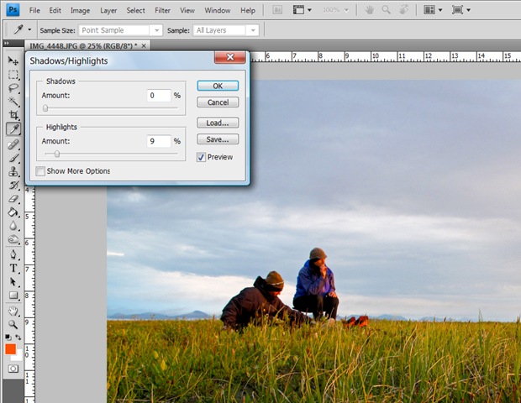Select the Zoom tool in the toolbox
Screen dimensions: 521x403
[13, 324]
